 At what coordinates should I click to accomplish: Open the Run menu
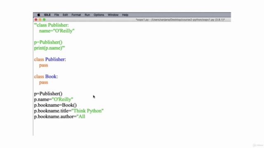[87, 15]
